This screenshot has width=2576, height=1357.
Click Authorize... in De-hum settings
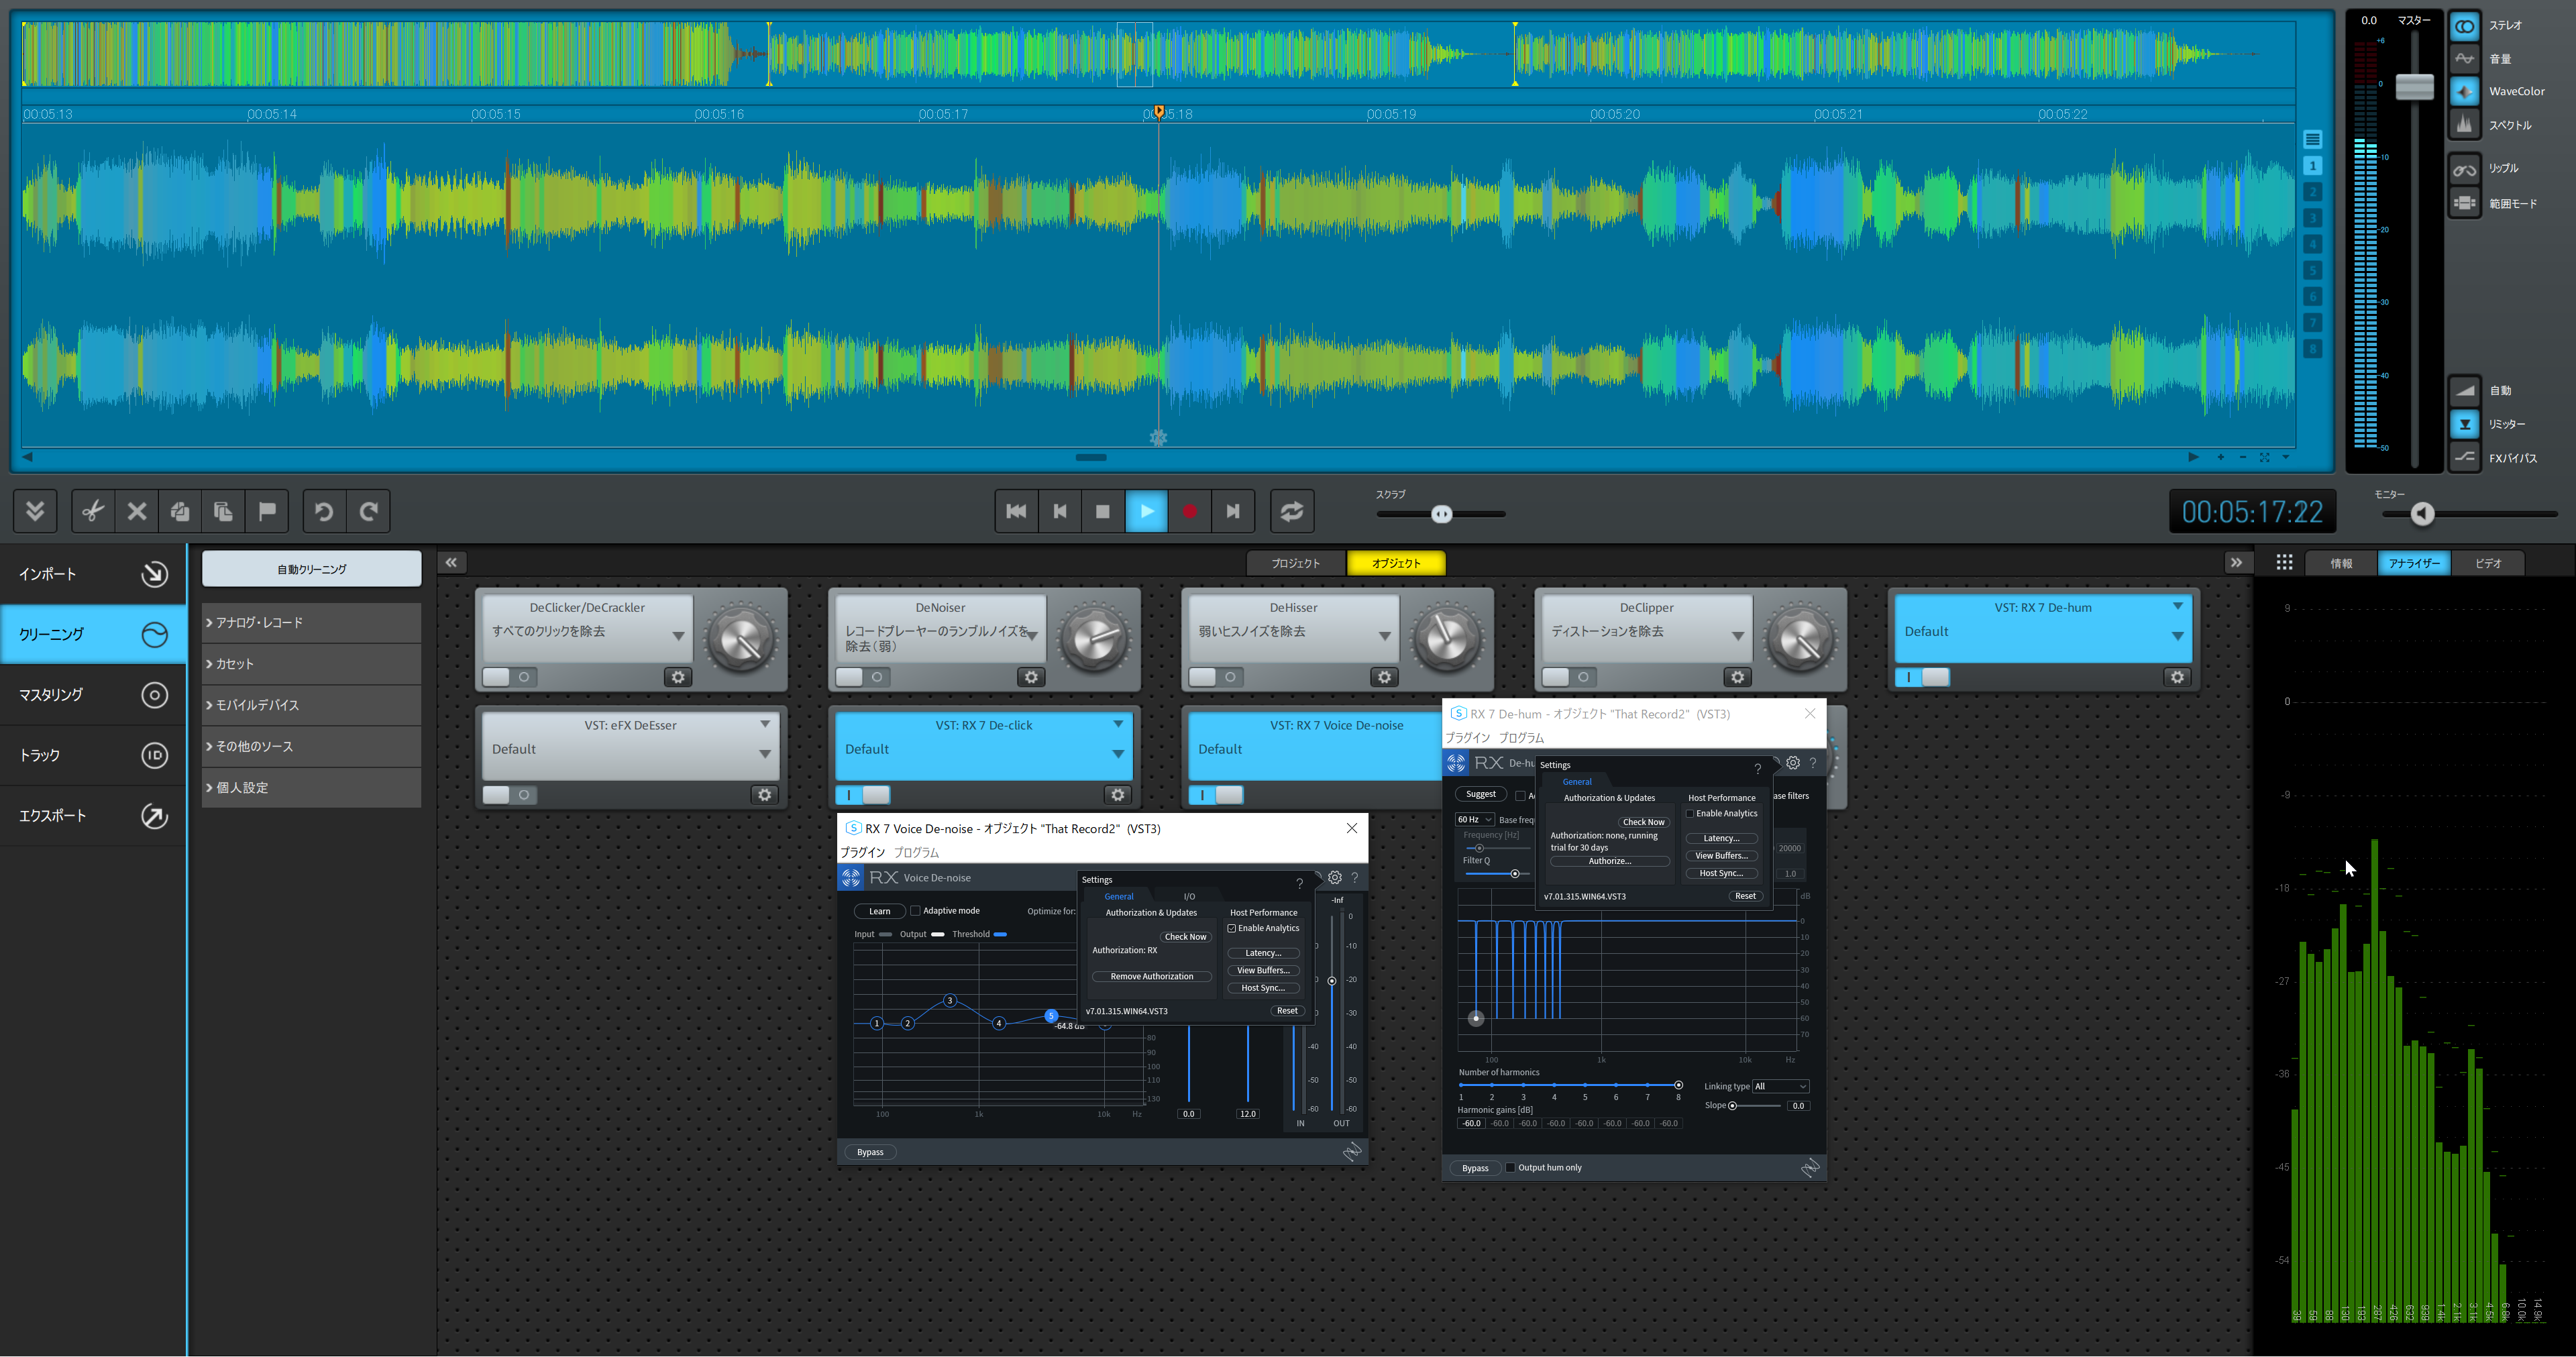(x=1609, y=861)
